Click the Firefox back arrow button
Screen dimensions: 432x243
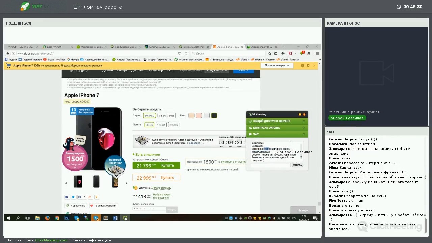(8, 53)
